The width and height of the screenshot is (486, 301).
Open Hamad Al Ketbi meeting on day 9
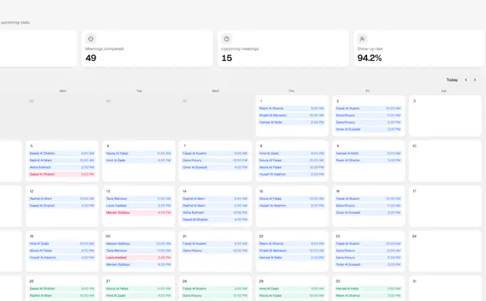(368, 154)
